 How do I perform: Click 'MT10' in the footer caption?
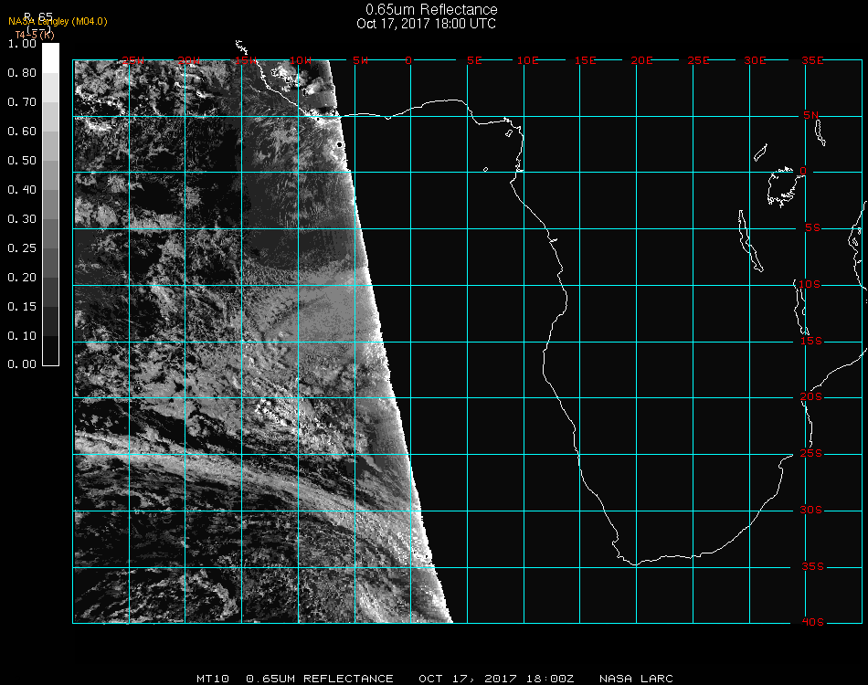pos(213,679)
